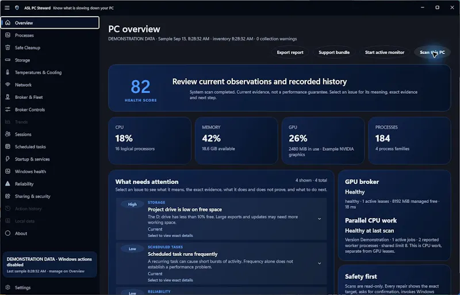Click the Reliability warning triangle icon
This screenshot has height=295, width=460.
point(8,184)
